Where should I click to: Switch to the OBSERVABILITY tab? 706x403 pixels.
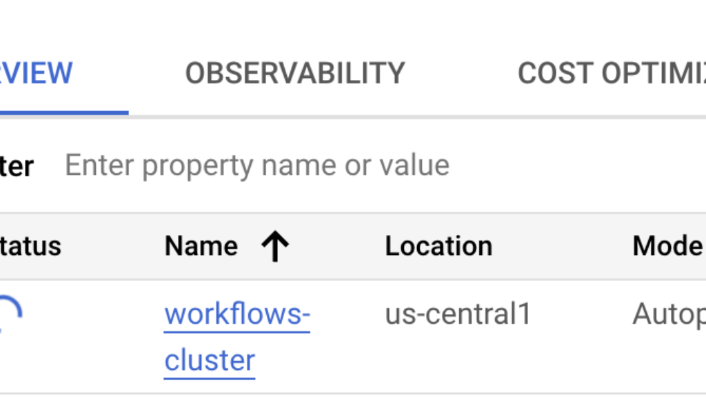pyautogui.click(x=294, y=73)
